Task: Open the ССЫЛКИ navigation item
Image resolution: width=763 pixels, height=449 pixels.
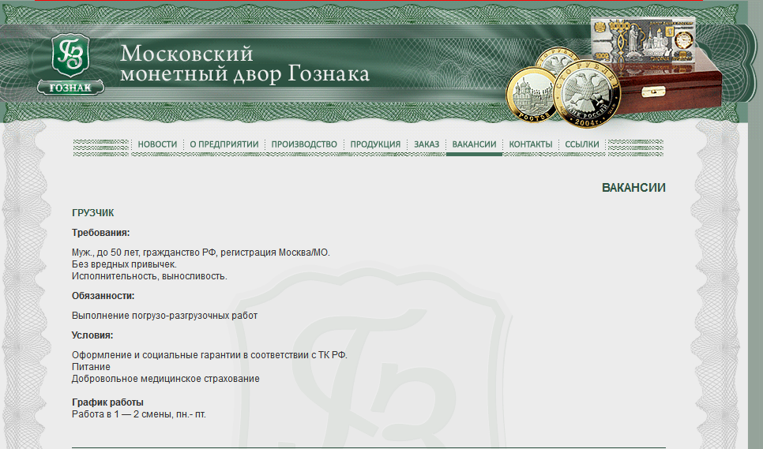Action: pos(582,144)
